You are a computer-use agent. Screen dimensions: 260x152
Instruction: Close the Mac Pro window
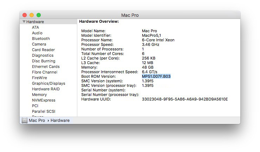coord(25,15)
